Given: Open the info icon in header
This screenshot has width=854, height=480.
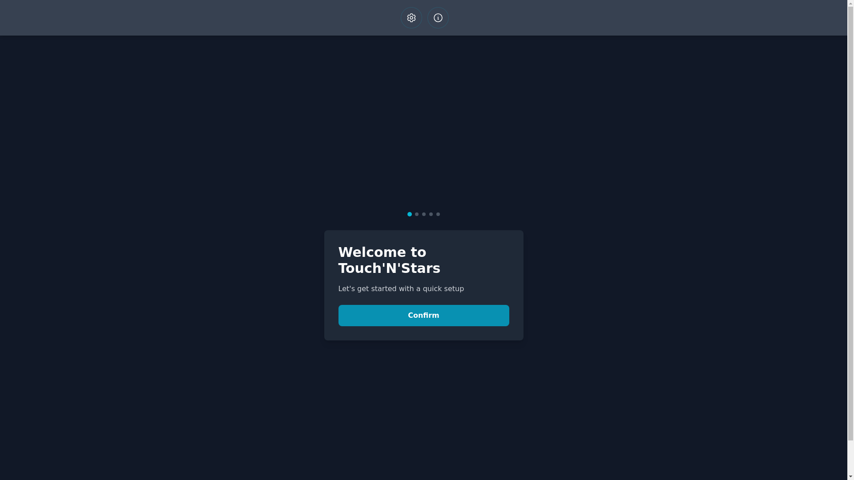Looking at the screenshot, I should coord(438,18).
